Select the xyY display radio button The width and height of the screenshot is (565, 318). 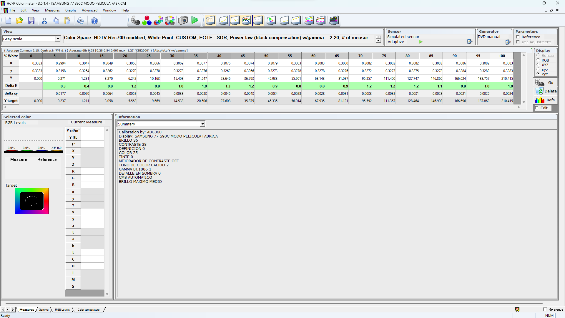538,74
